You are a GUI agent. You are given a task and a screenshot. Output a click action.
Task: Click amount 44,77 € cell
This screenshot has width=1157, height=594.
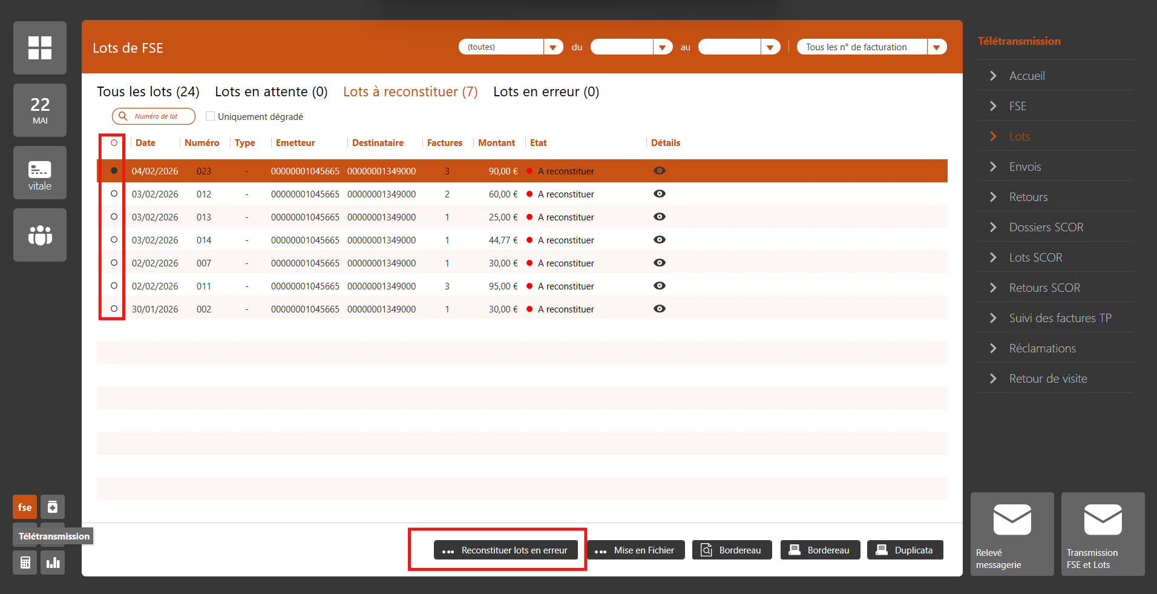[x=503, y=240]
